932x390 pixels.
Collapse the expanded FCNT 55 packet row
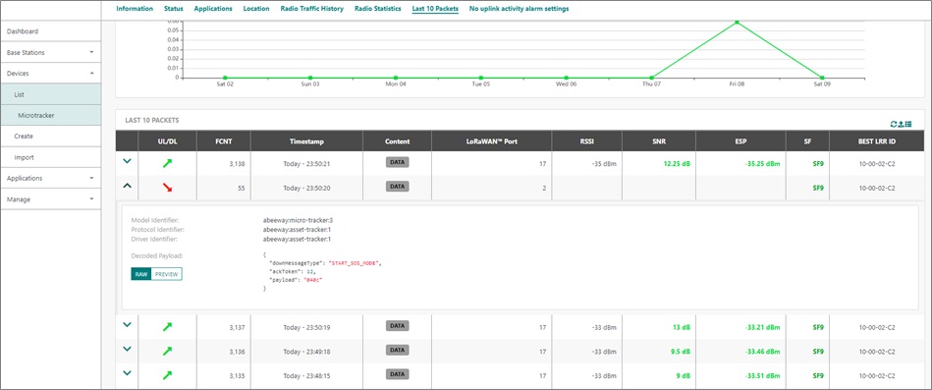(127, 186)
